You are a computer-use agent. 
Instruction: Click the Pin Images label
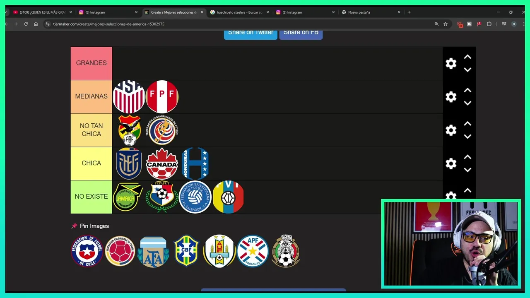tap(94, 226)
